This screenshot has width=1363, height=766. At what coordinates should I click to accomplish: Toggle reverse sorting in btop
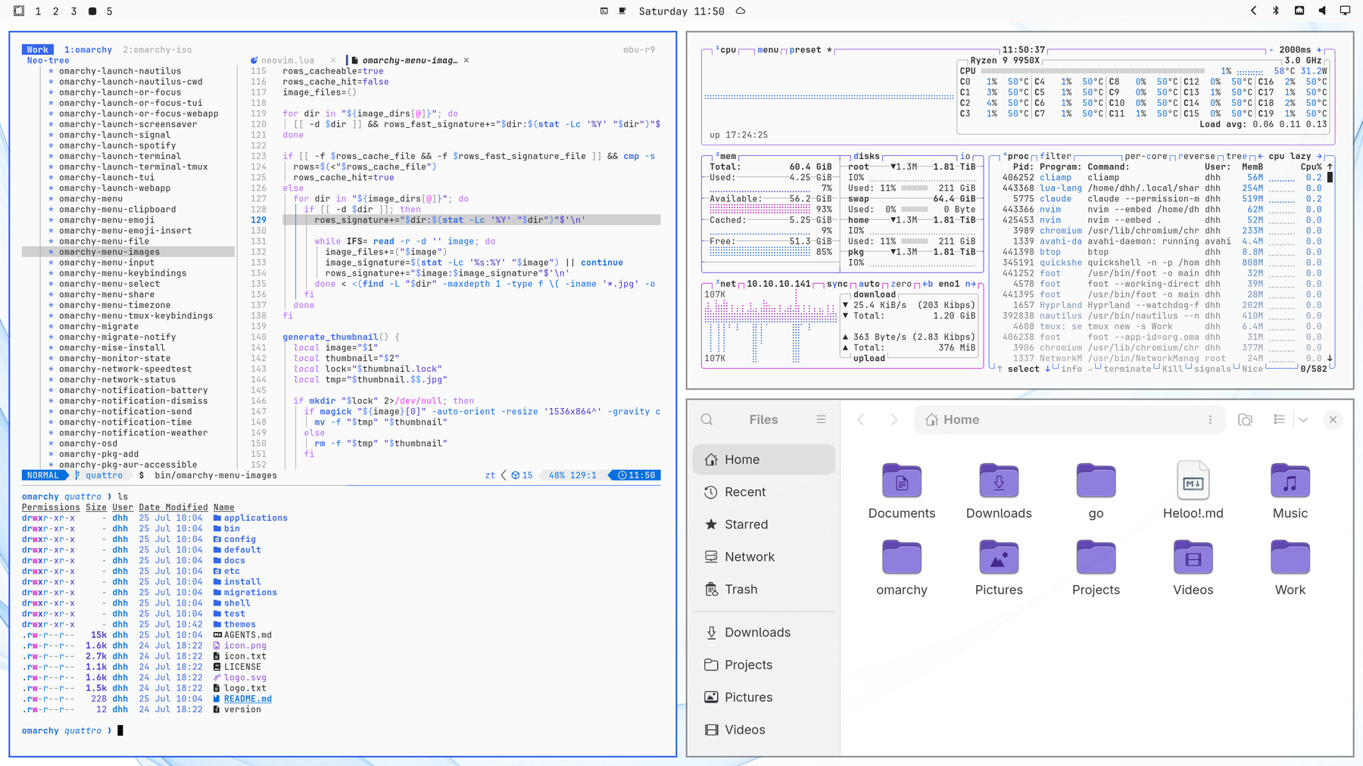[1196, 156]
